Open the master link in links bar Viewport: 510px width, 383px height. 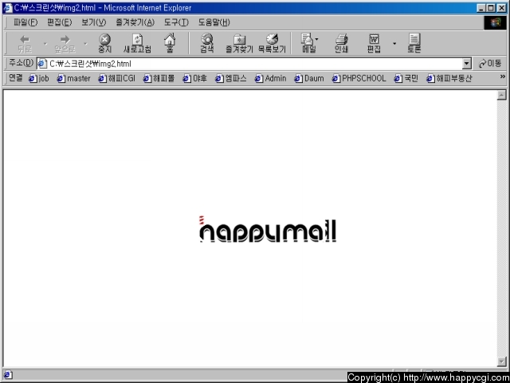coord(73,78)
